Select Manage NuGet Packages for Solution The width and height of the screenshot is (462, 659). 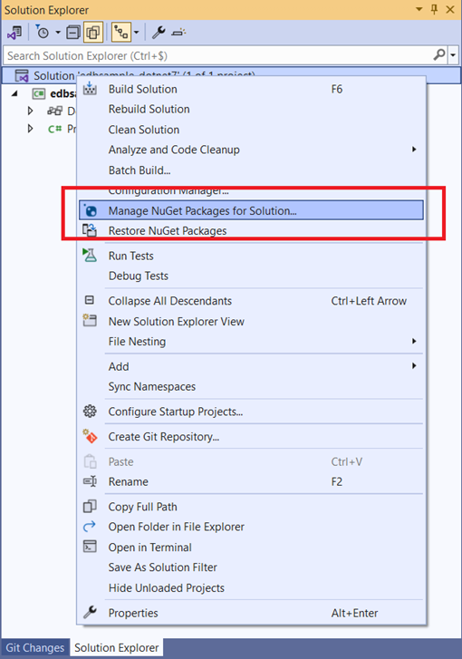pos(251,210)
